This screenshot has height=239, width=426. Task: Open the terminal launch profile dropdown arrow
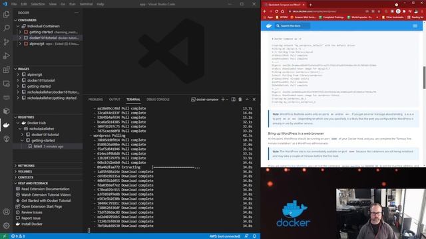click(227, 100)
